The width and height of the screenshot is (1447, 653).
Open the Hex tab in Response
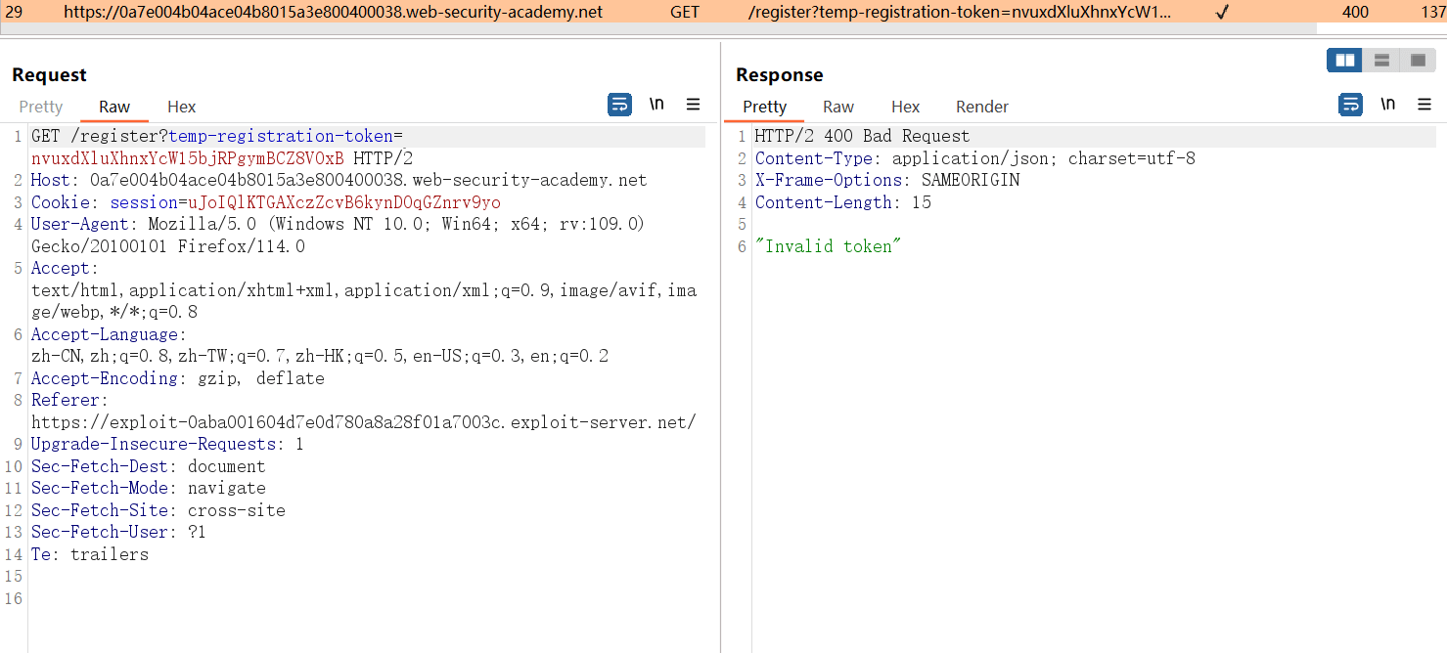tap(905, 107)
